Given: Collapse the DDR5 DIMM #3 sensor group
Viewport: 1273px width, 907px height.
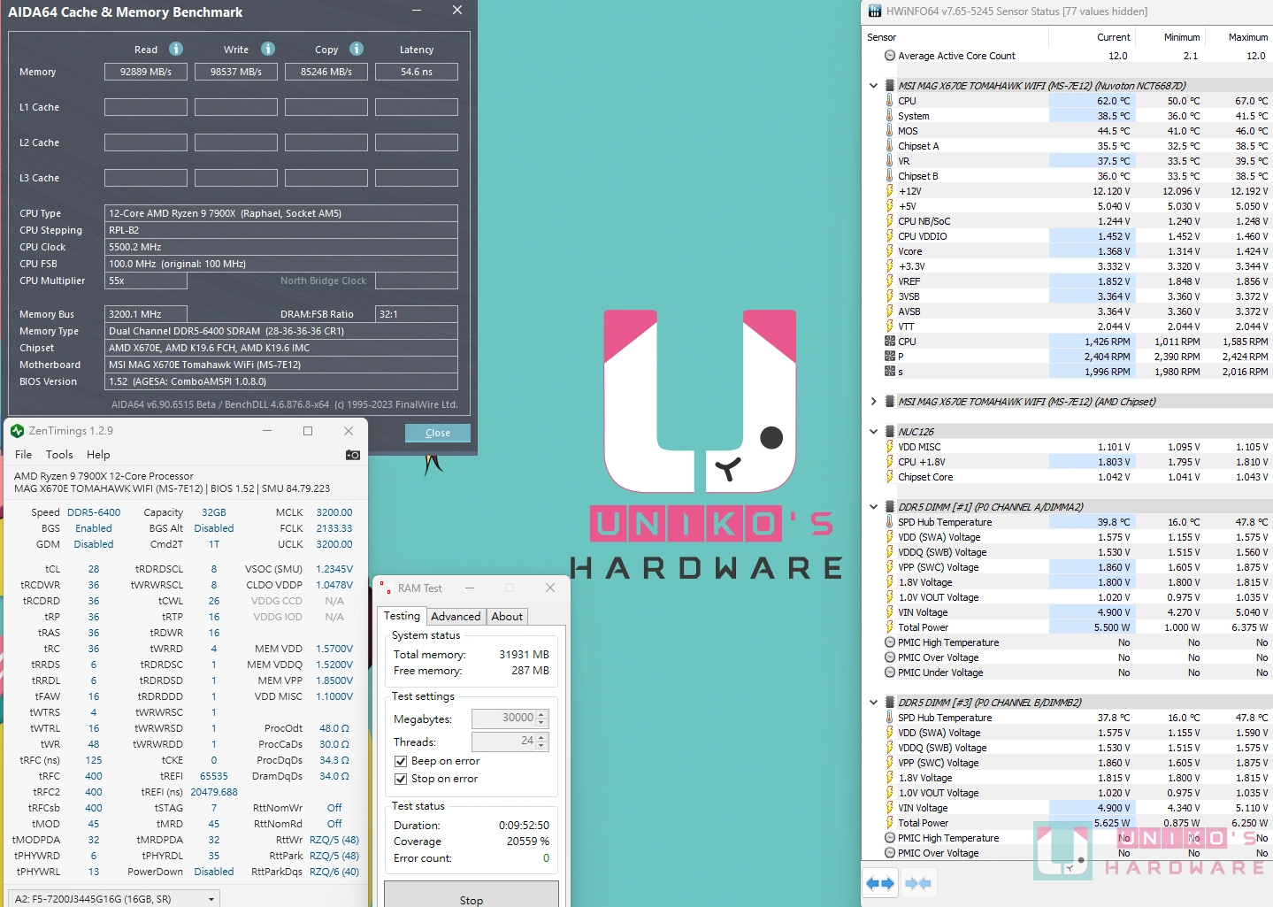Looking at the screenshot, I should tap(873, 703).
